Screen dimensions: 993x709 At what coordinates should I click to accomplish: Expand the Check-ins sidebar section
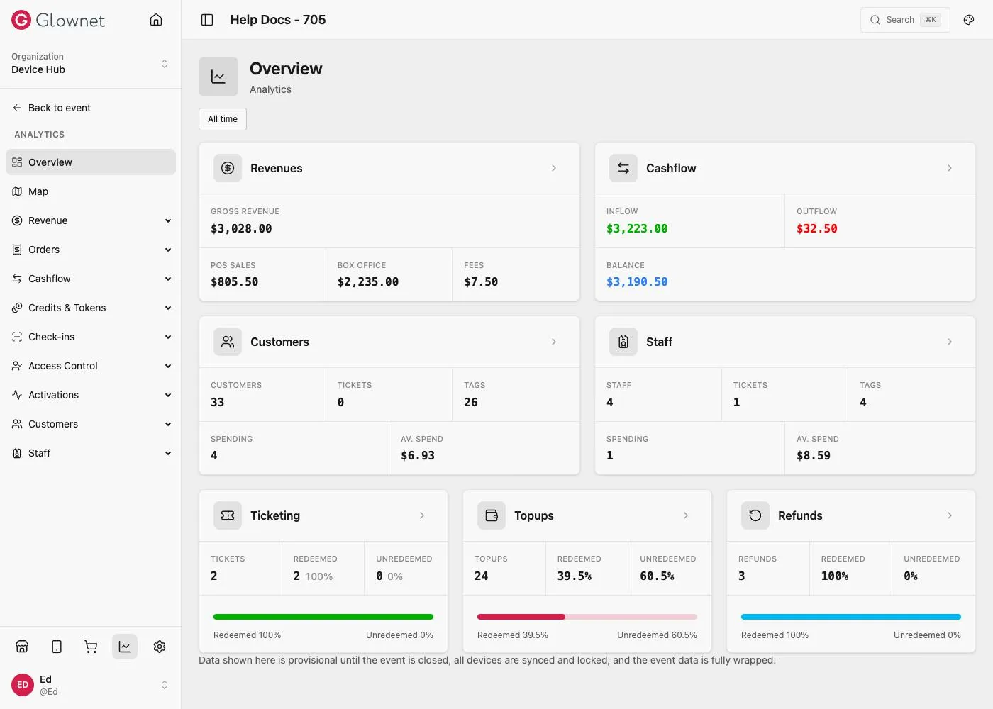coord(91,337)
